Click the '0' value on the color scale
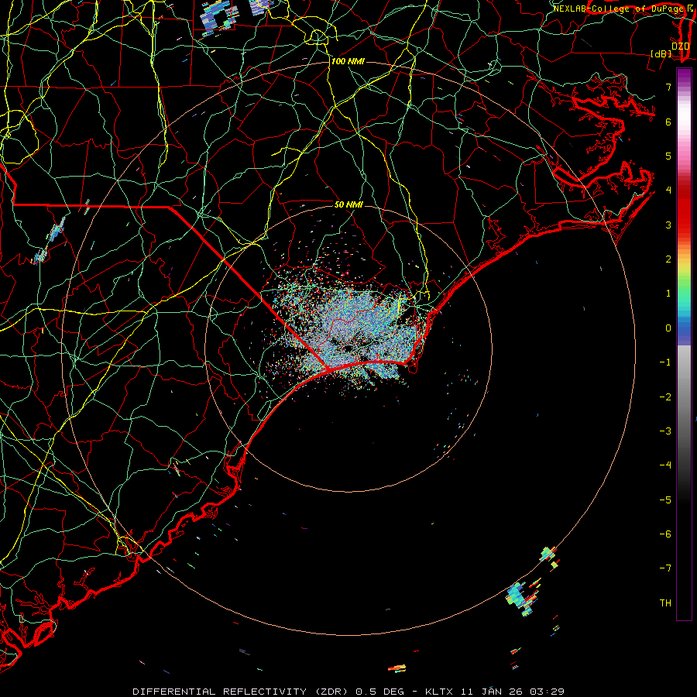This screenshot has height=697, width=697. pos(668,328)
